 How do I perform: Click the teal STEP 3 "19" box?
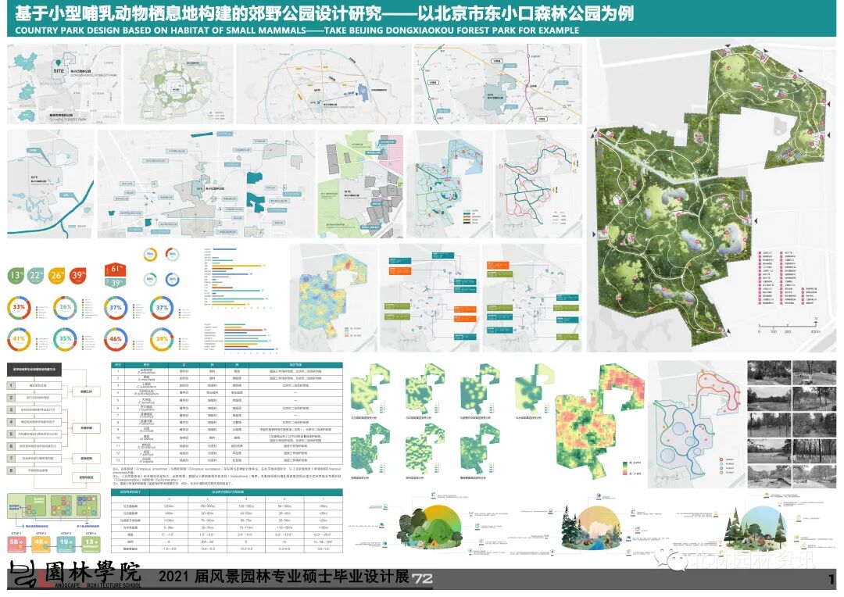[66, 544]
